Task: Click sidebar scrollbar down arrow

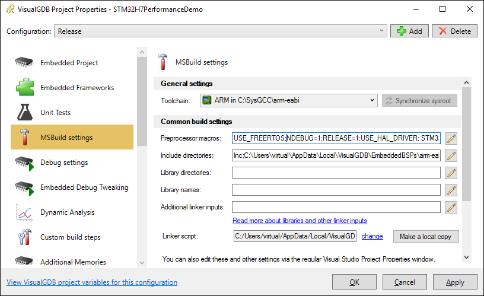Action: coord(142,263)
